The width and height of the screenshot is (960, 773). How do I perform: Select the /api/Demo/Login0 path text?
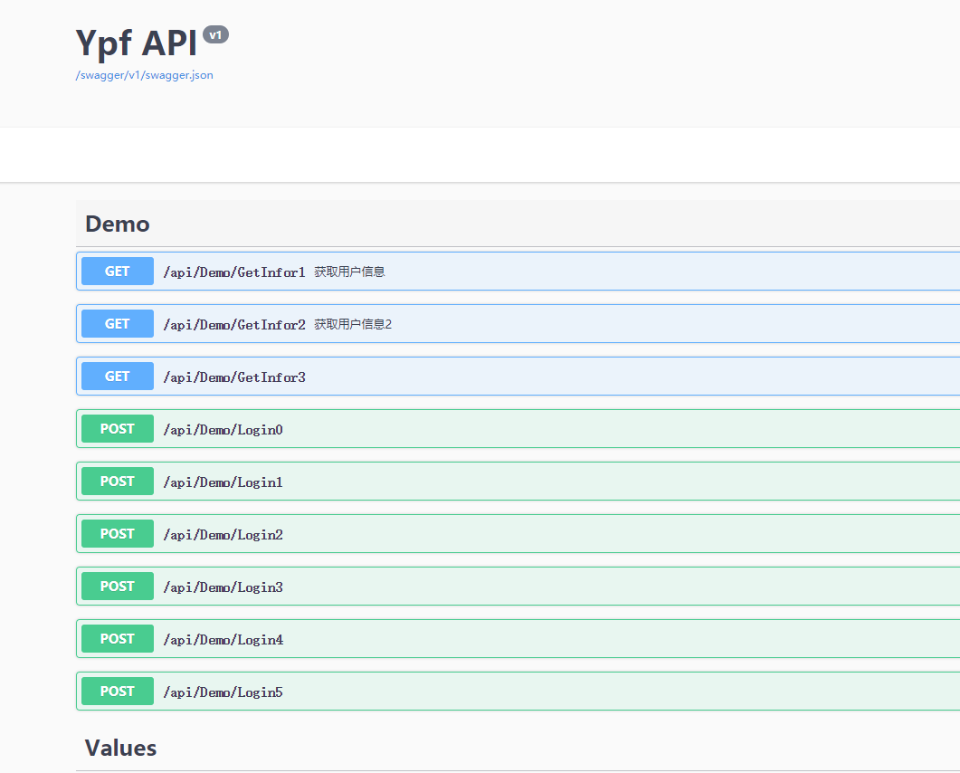tap(223, 430)
